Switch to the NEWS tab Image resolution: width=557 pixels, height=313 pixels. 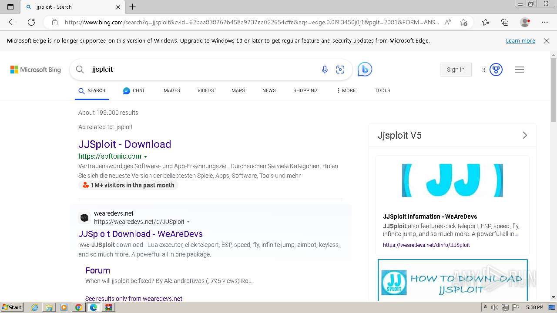[x=269, y=90]
